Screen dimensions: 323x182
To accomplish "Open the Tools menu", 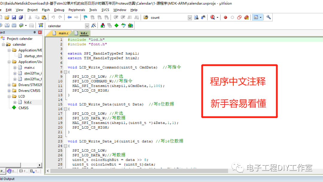I will click(93, 10).
